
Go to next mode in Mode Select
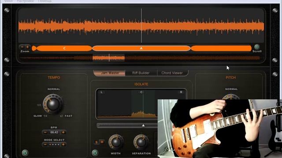click(63, 144)
